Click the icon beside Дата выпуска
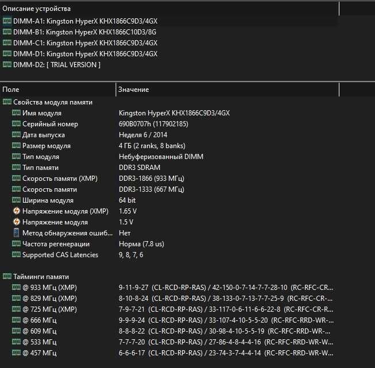The width and height of the screenshot is (375, 368). point(16,134)
